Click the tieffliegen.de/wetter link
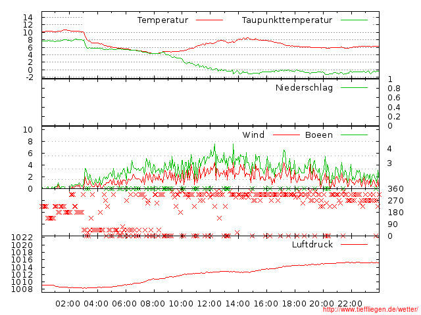 click(x=370, y=310)
